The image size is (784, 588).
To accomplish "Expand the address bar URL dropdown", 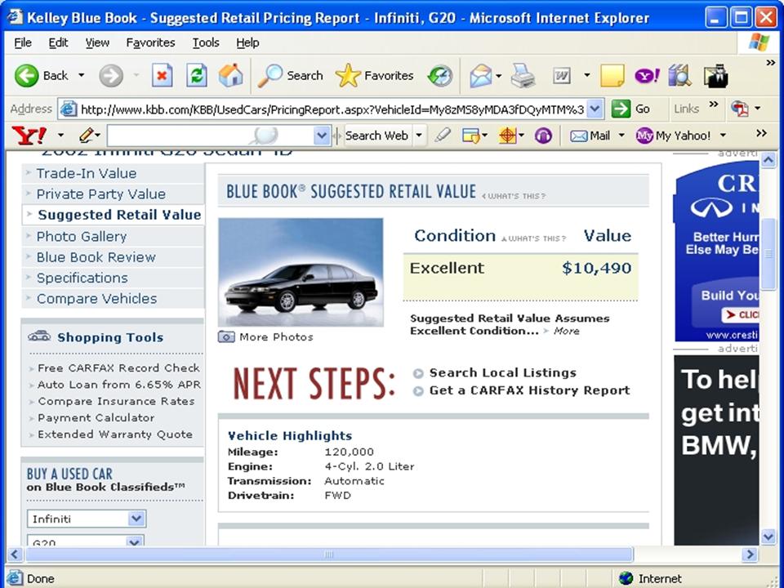I will (595, 109).
